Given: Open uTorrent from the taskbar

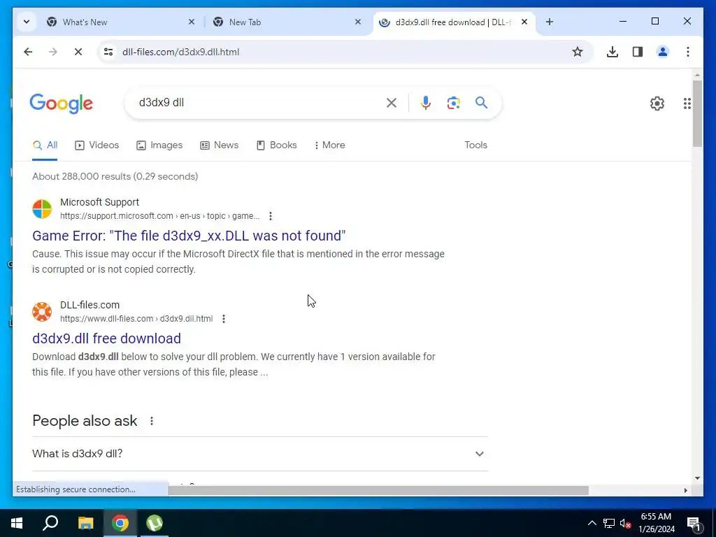Looking at the screenshot, I should click(x=155, y=523).
